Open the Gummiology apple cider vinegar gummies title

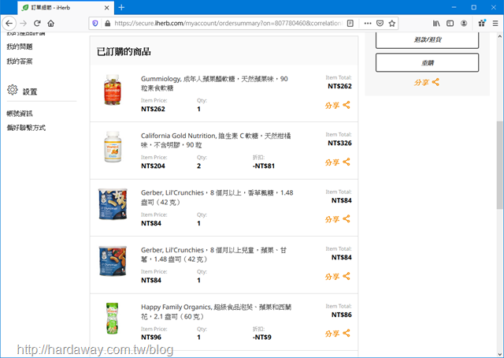click(x=214, y=84)
